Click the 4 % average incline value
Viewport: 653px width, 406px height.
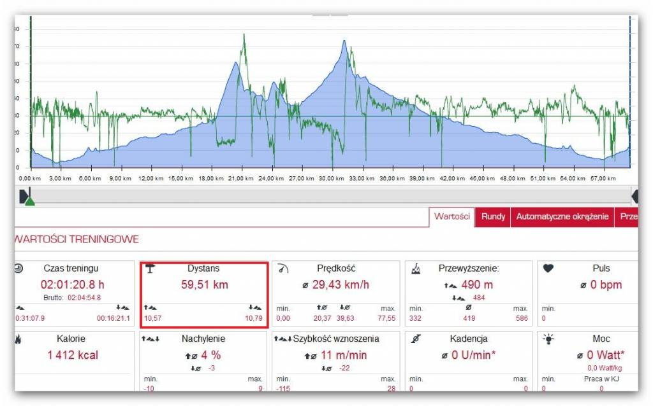(x=211, y=355)
